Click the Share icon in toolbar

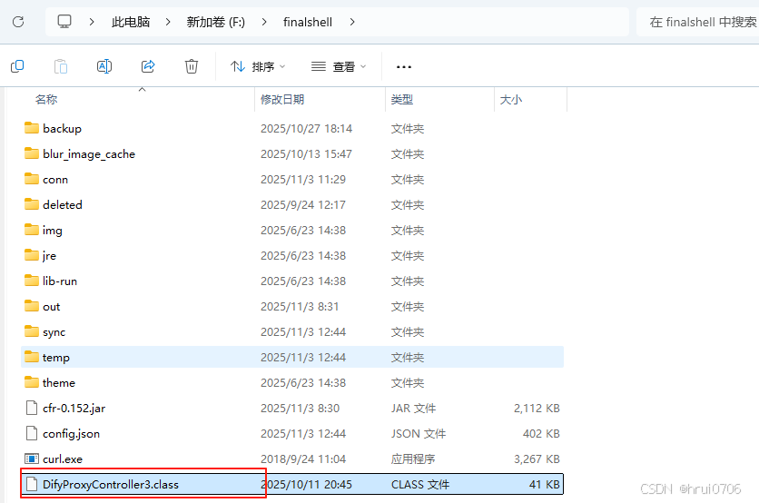pos(148,66)
